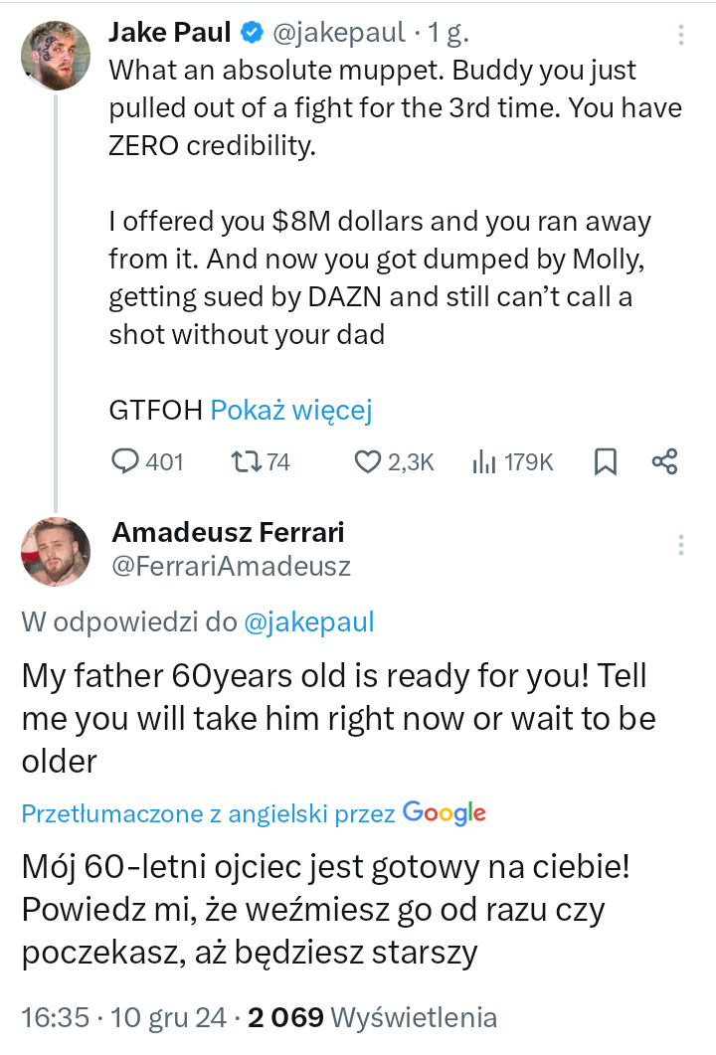Click the blue verified badge next to Jake Paul

point(253,33)
